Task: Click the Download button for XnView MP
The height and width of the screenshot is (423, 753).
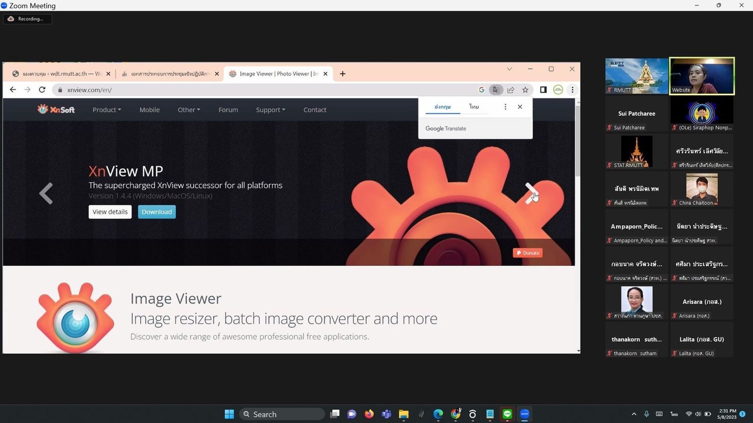Action: click(x=157, y=212)
